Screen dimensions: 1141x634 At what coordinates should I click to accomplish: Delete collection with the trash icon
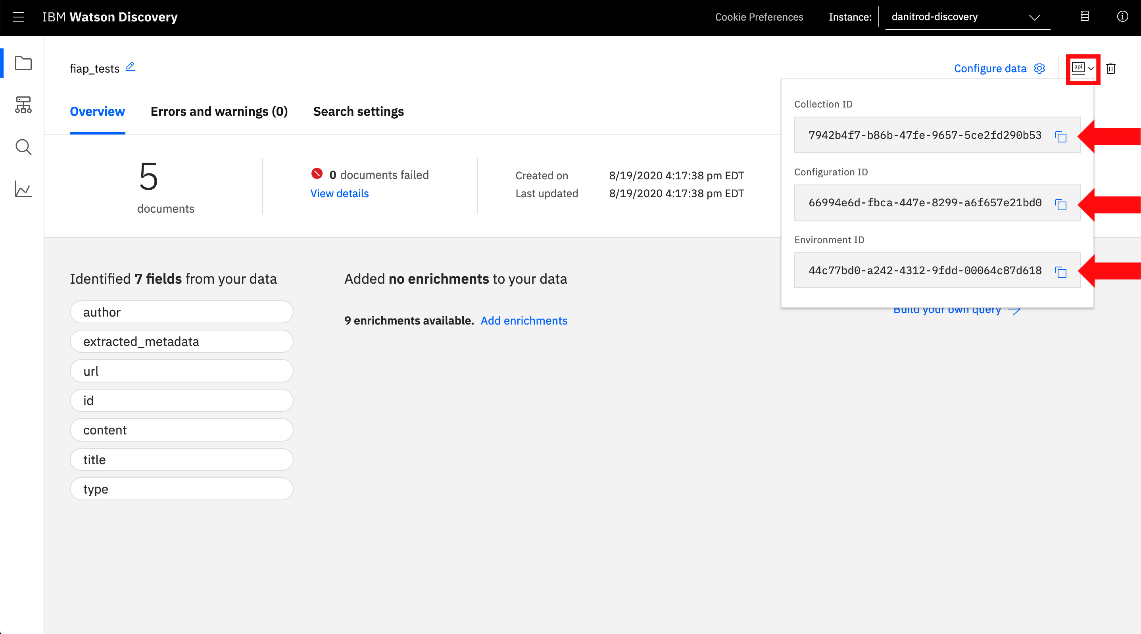pyautogui.click(x=1110, y=69)
